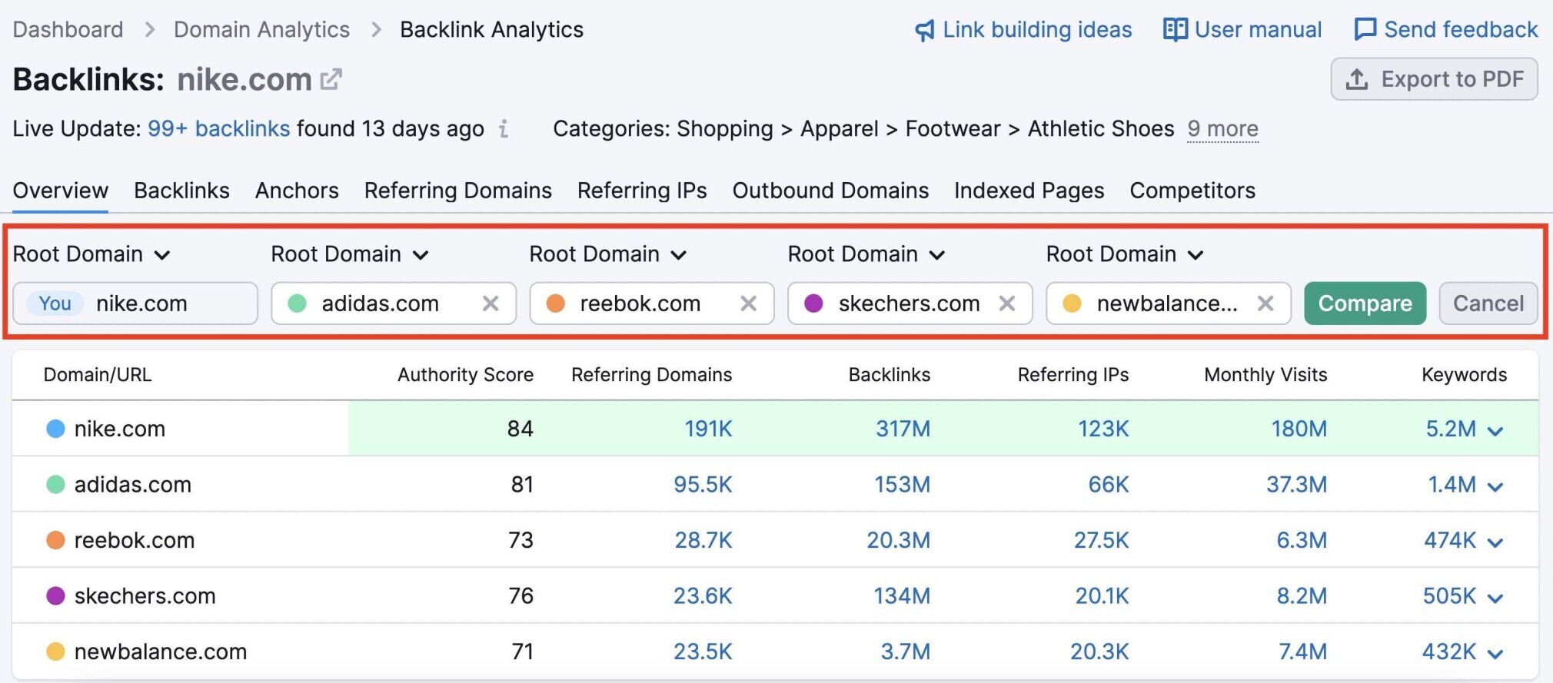Expand the 432K keywords chevron for newbalance.com
This screenshot has height=683, width=1553.
(x=1495, y=655)
